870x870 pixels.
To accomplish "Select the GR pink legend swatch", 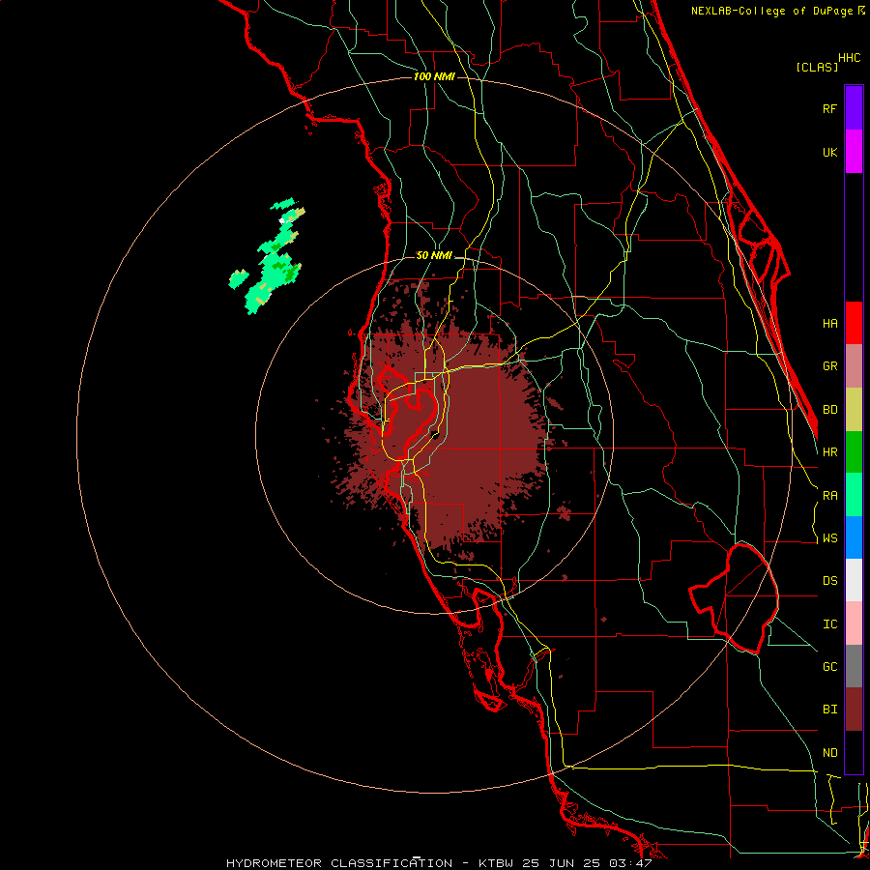I will tap(854, 366).
